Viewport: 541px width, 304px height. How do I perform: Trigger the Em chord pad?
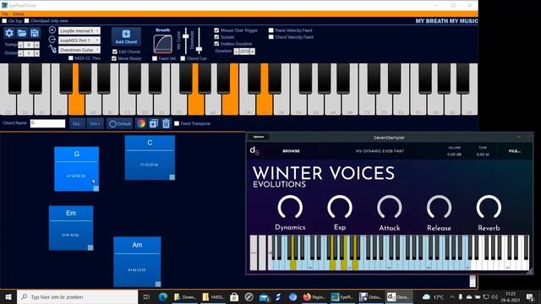click(71, 227)
